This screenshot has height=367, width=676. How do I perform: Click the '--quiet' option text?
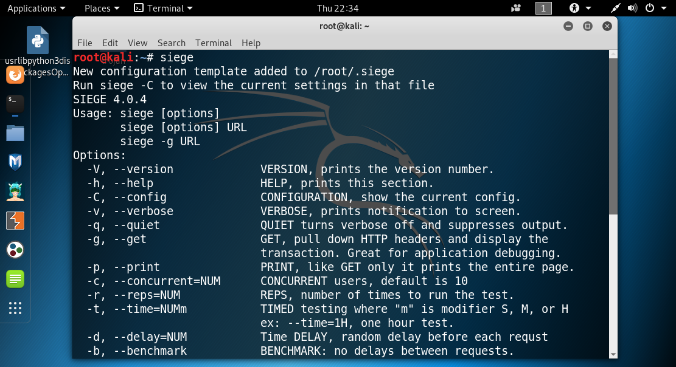137,225
